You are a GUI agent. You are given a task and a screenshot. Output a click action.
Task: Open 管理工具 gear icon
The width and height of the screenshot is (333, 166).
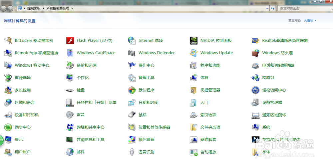click(x=132, y=78)
